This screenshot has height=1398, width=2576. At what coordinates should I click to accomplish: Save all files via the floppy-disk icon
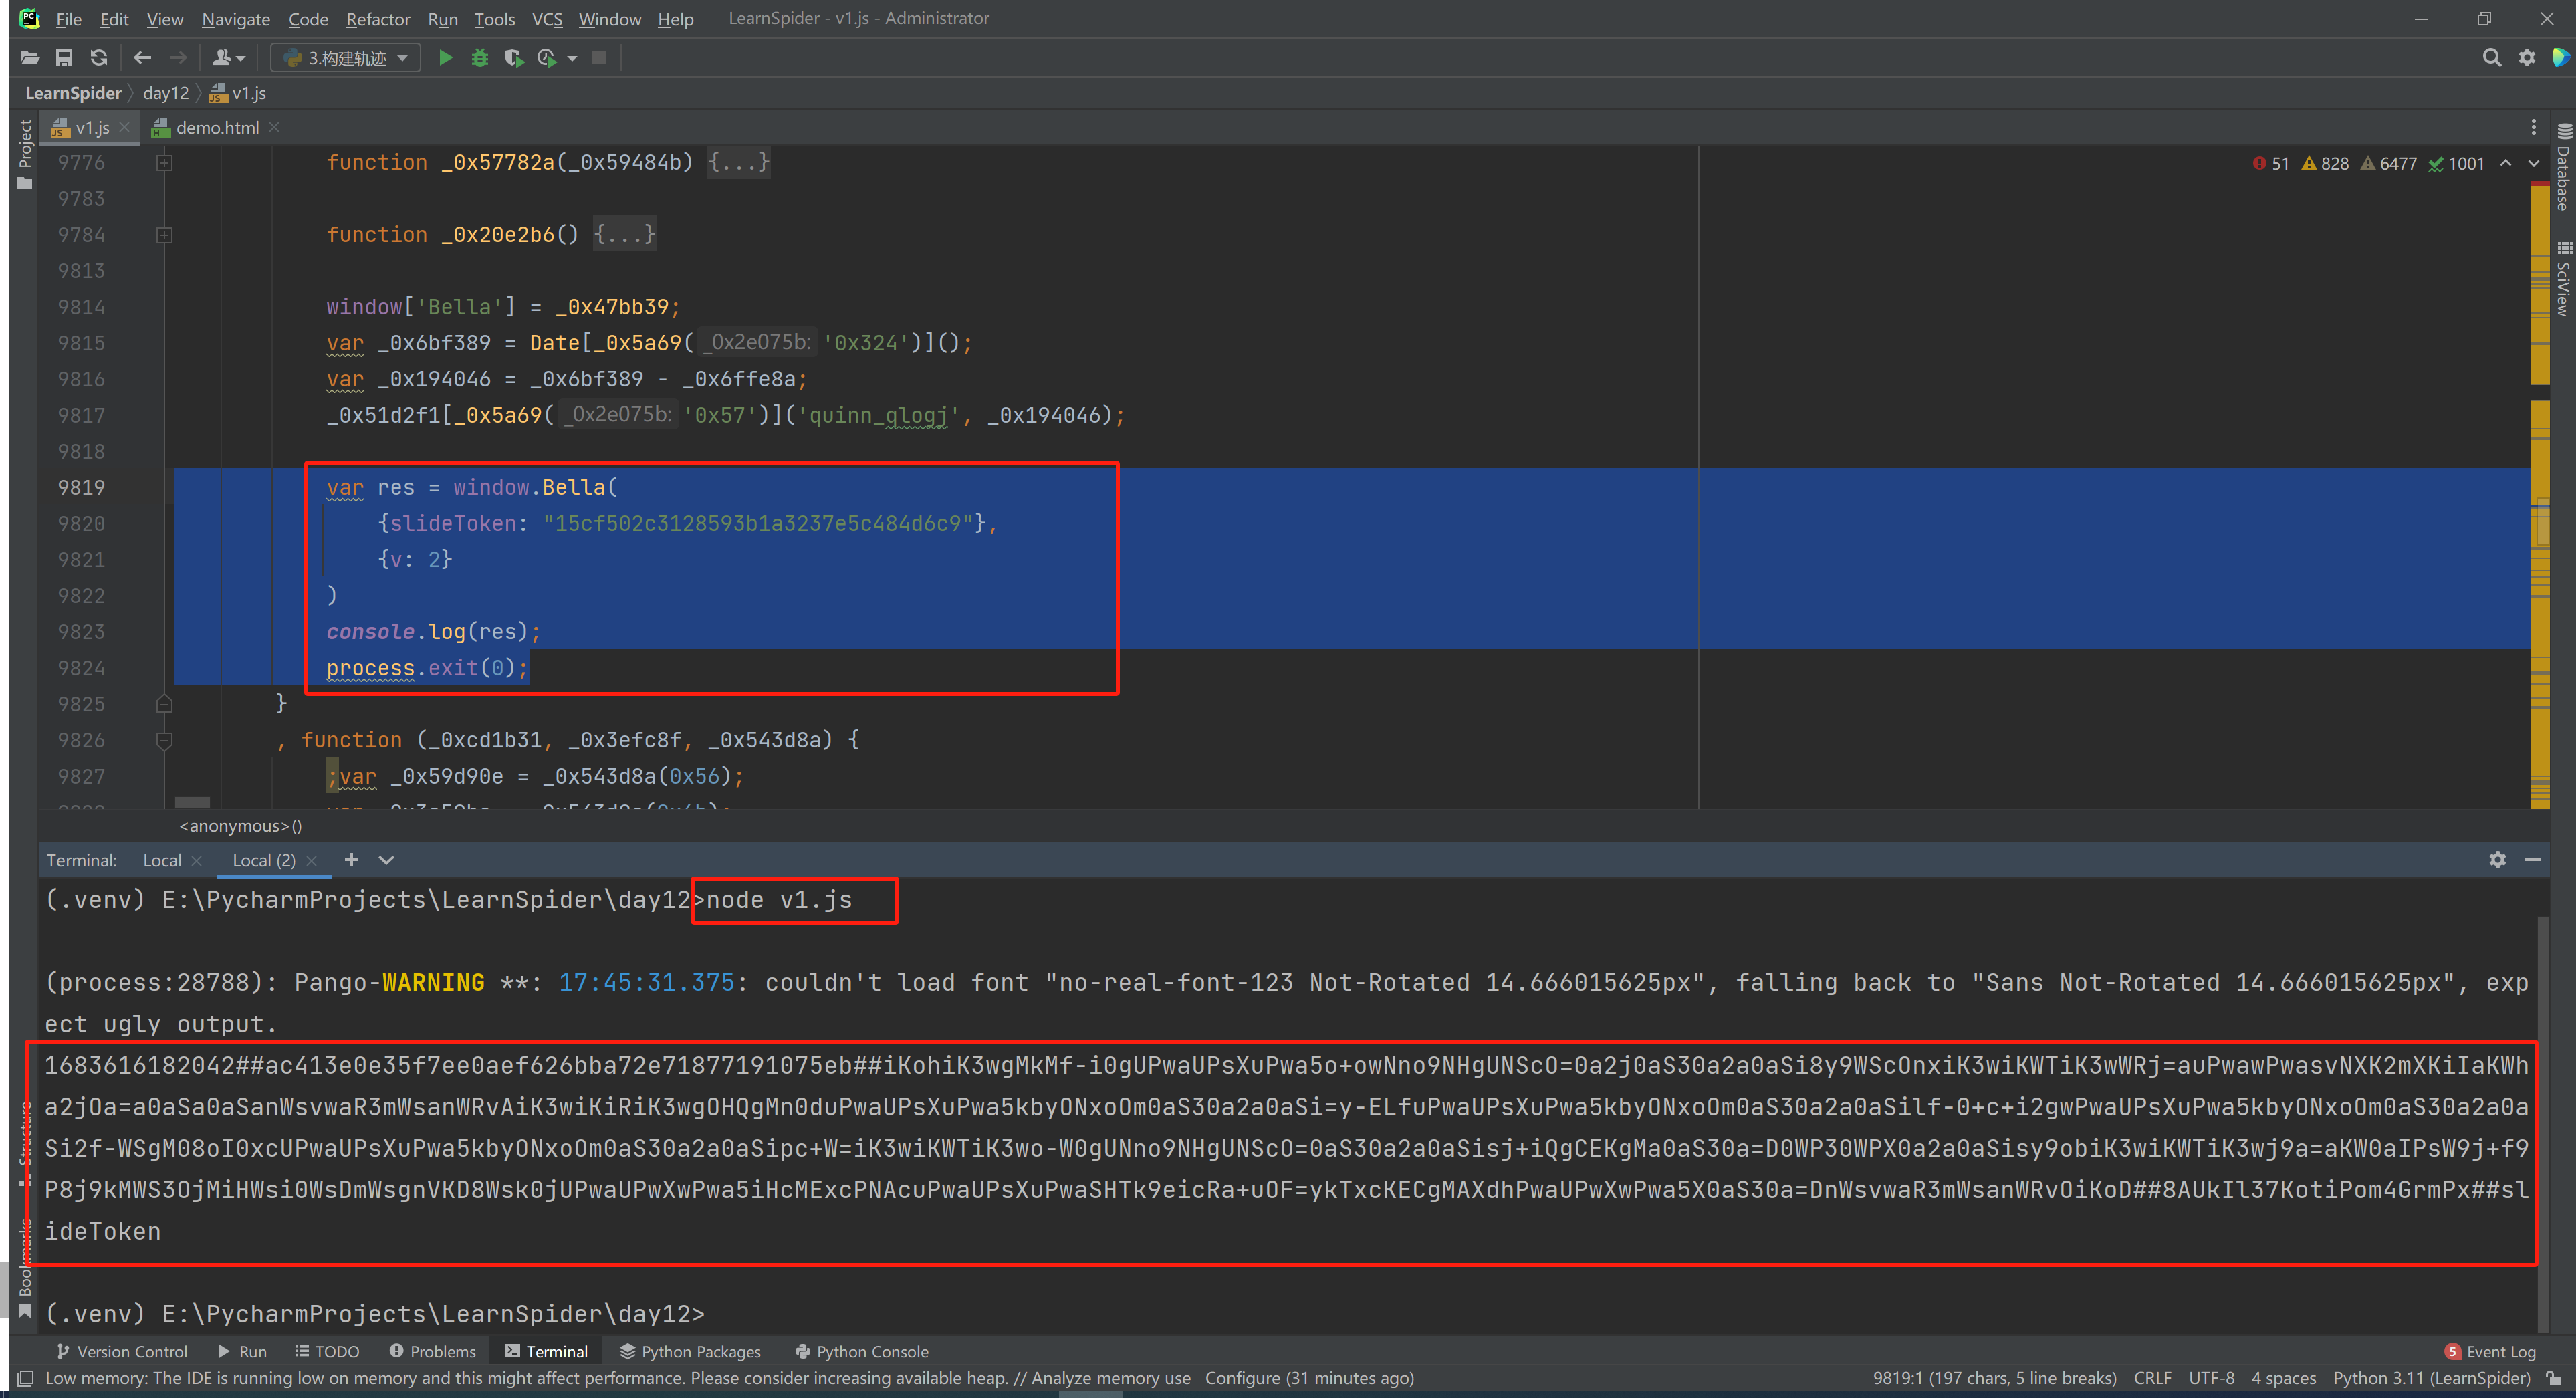(64, 58)
